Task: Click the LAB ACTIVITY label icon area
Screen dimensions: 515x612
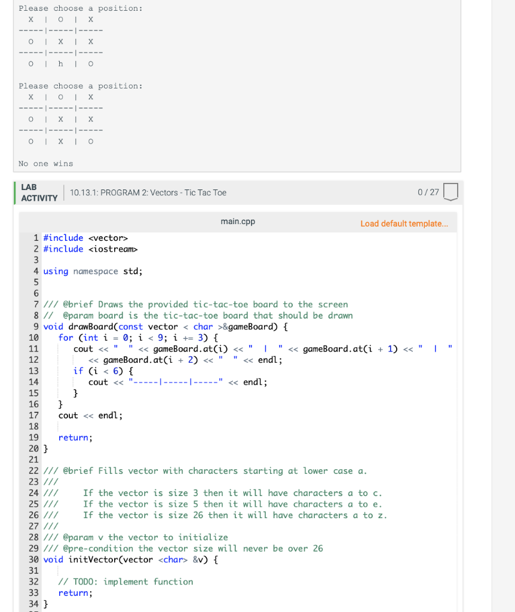Action: (x=38, y=192)
